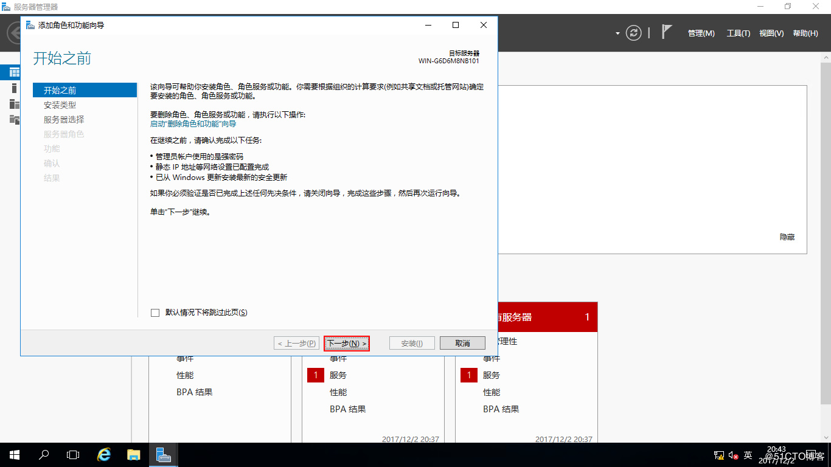The image size is (831, 467).
Task: Expand the dropdown arrow beside refresh icon
Action: (x=618, y=33)
